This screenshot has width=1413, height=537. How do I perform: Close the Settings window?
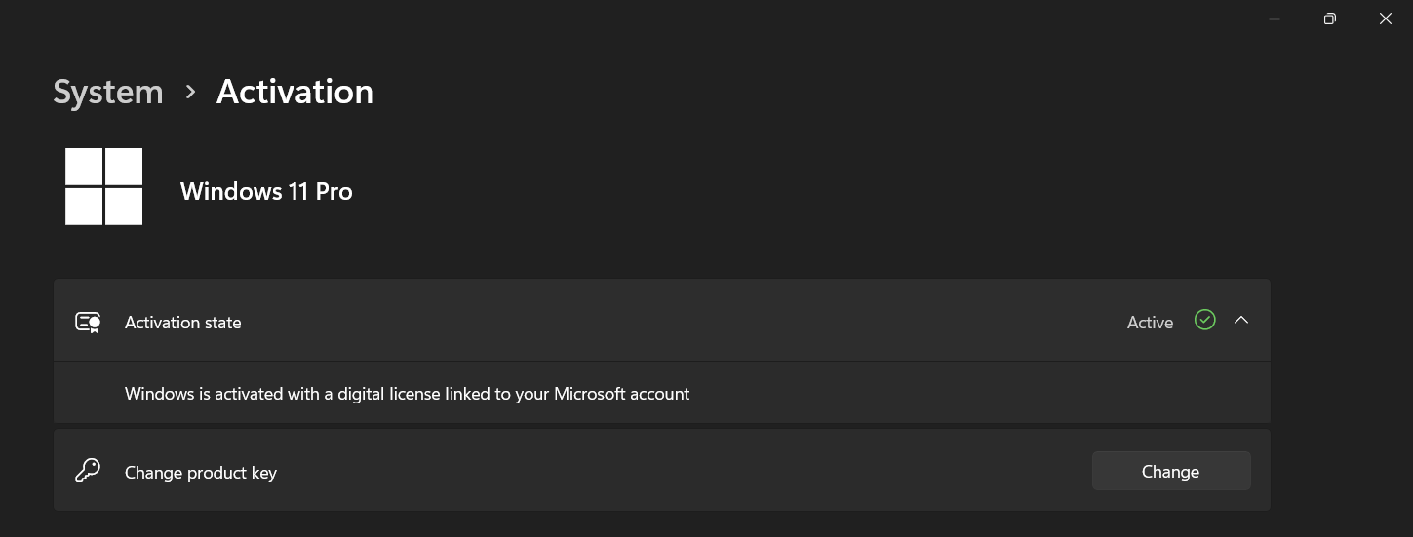tap(1385, 19)
